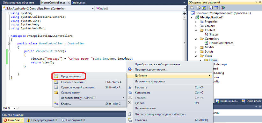
Task: Collapse the Index() method outlining block
Action: (x=9, y=51)
